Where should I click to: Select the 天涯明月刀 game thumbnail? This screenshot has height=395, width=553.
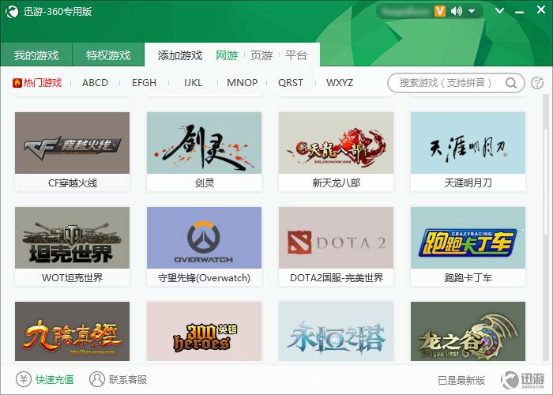tap(468, 143)
